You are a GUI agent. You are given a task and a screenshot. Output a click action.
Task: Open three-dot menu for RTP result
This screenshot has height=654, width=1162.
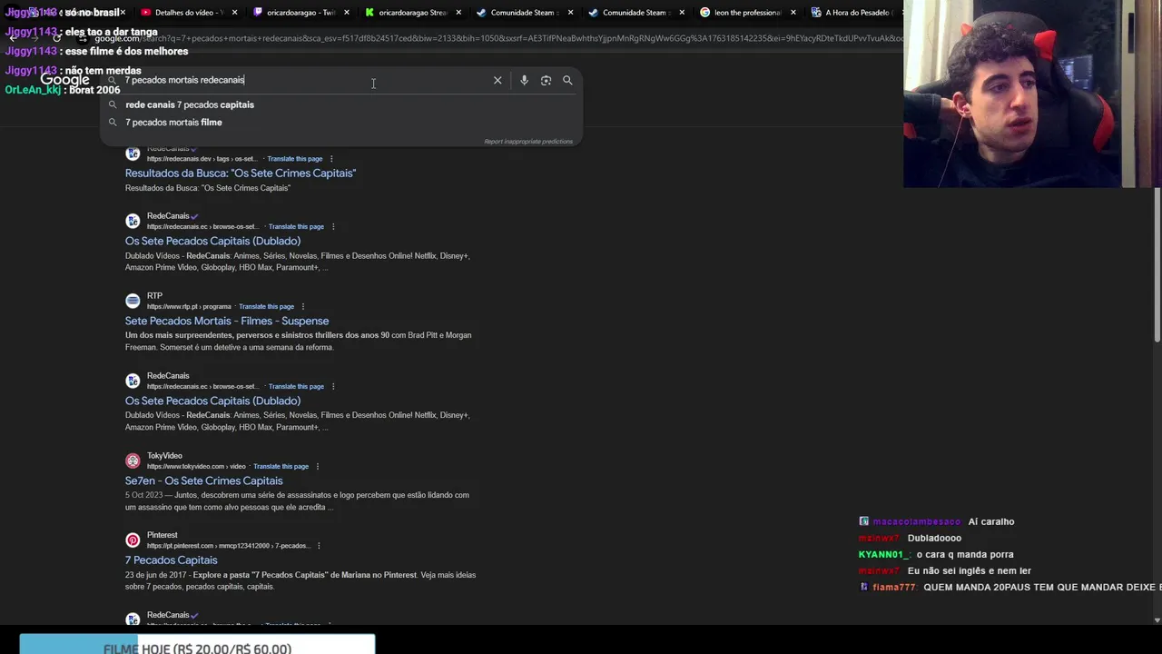tap(303, 306)
